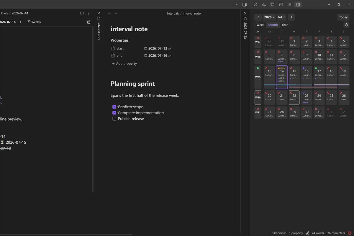Go to next month in calendar
354x236 pixels.
[291, 17]
